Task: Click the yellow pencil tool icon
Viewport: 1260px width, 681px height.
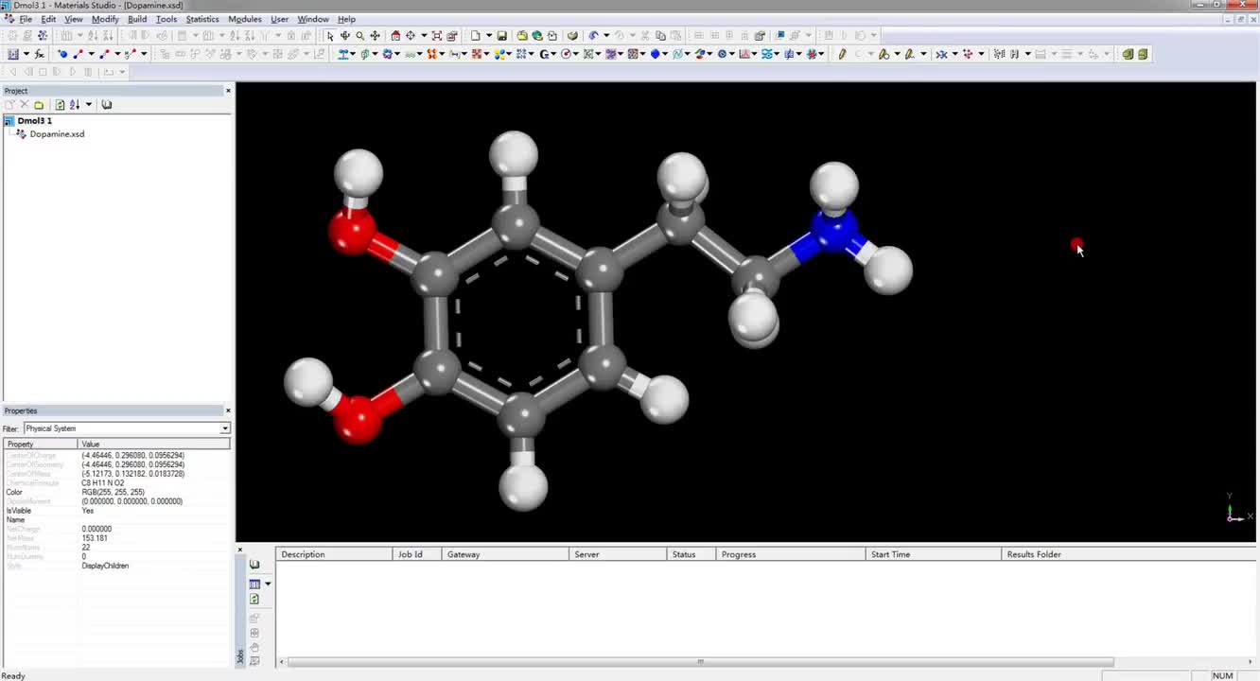Action: pyautogui.click(x=841, y=54)
